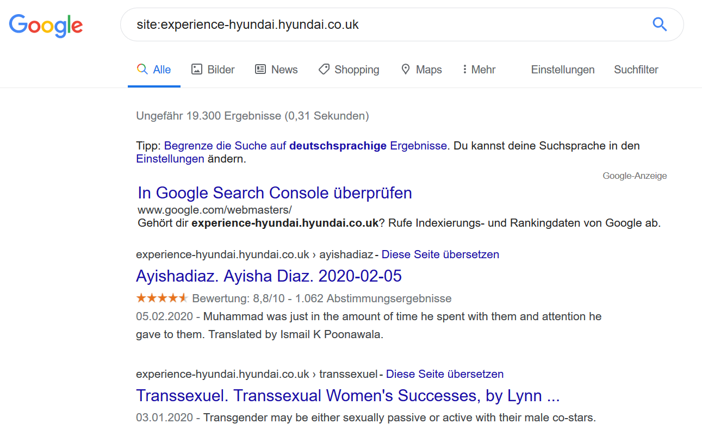Viewport: 702px width, 436px height.
Task: Click the www.google.com/webmasters/ URL text
Action: [215, 210]
